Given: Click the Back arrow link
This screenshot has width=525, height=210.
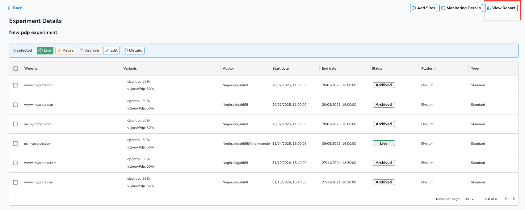Looking at the screenshot, I should [x=15, y=8].
